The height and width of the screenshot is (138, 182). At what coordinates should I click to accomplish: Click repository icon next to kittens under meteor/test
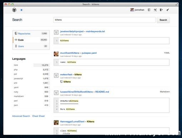[61, 82]
